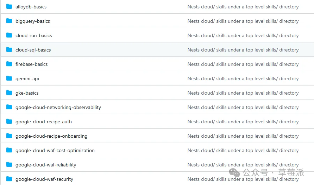
Task: Open the commit message beside cloud-sql-basics
Action: click(243, 50)
